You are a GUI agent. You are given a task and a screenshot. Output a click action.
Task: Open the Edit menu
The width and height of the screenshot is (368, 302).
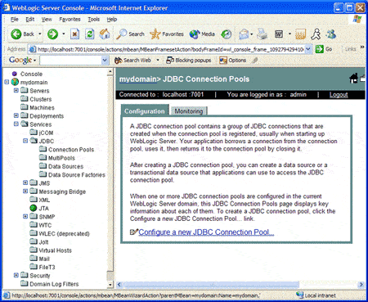[x=30, y=20]
